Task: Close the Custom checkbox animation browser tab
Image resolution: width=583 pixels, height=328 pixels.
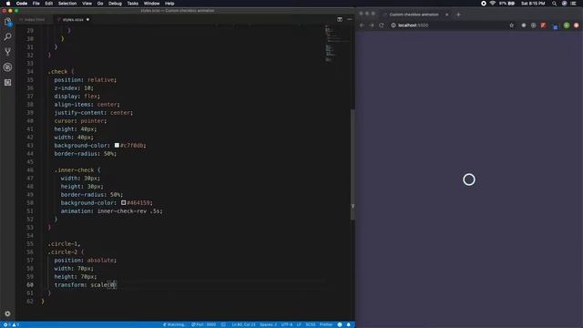Action: pos(446,15)
